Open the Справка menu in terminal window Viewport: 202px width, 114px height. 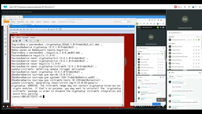click(33, 37)
